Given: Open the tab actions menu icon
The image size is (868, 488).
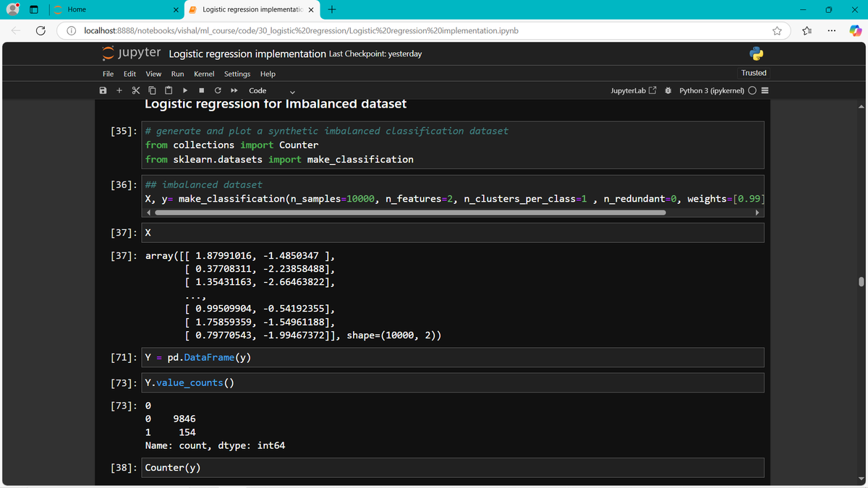Looking at the screenshot, I should click(35, 9).
